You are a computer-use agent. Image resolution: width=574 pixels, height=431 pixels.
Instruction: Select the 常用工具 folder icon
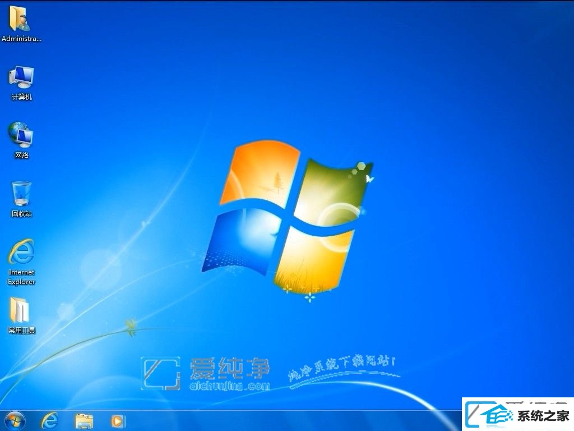click(20, 310)
